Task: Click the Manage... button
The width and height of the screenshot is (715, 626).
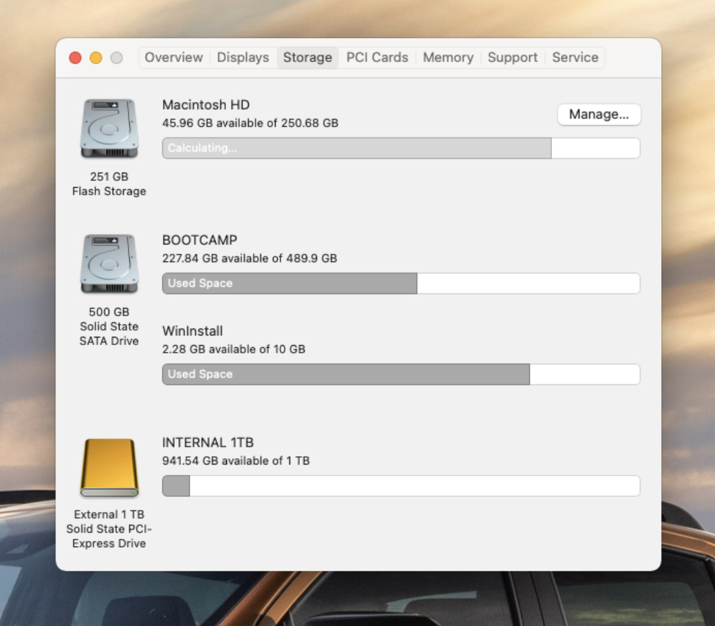Action: coord(599,114)
